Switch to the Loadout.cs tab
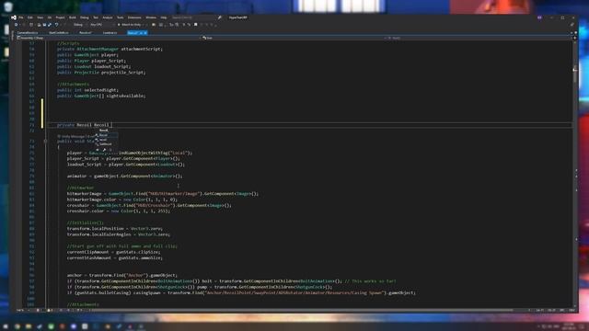This screenshot has height=331, width=589. (110, 33)
